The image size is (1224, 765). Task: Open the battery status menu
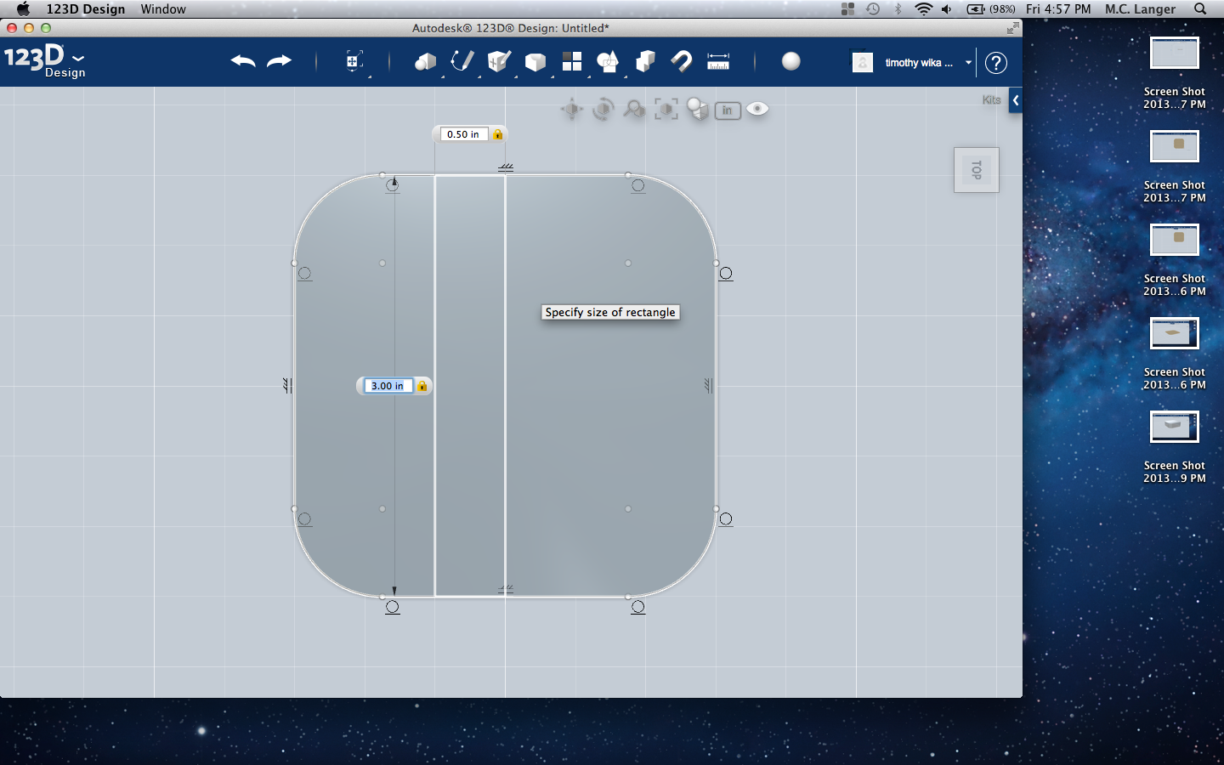point(991,8)
